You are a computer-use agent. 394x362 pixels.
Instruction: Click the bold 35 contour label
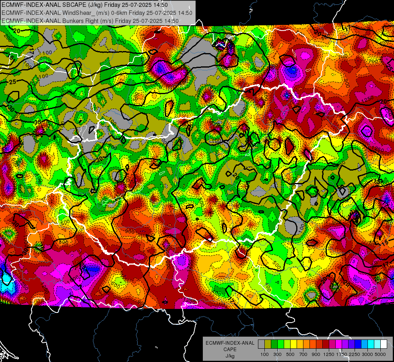pos(38,122)
